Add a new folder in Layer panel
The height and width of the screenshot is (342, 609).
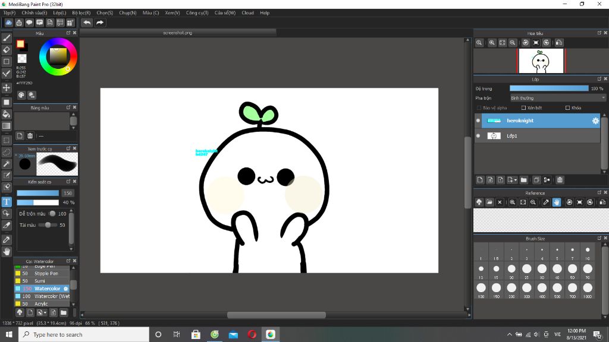[523, 180]
